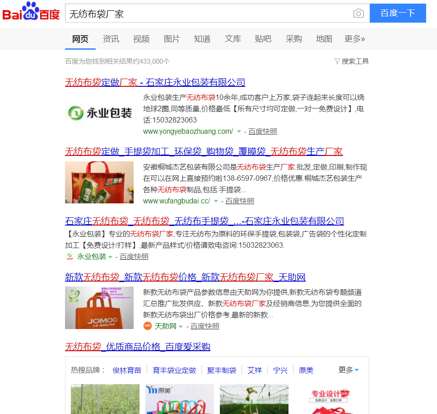
Task: Open the 图片 tab
Action: tap(172, 39)
